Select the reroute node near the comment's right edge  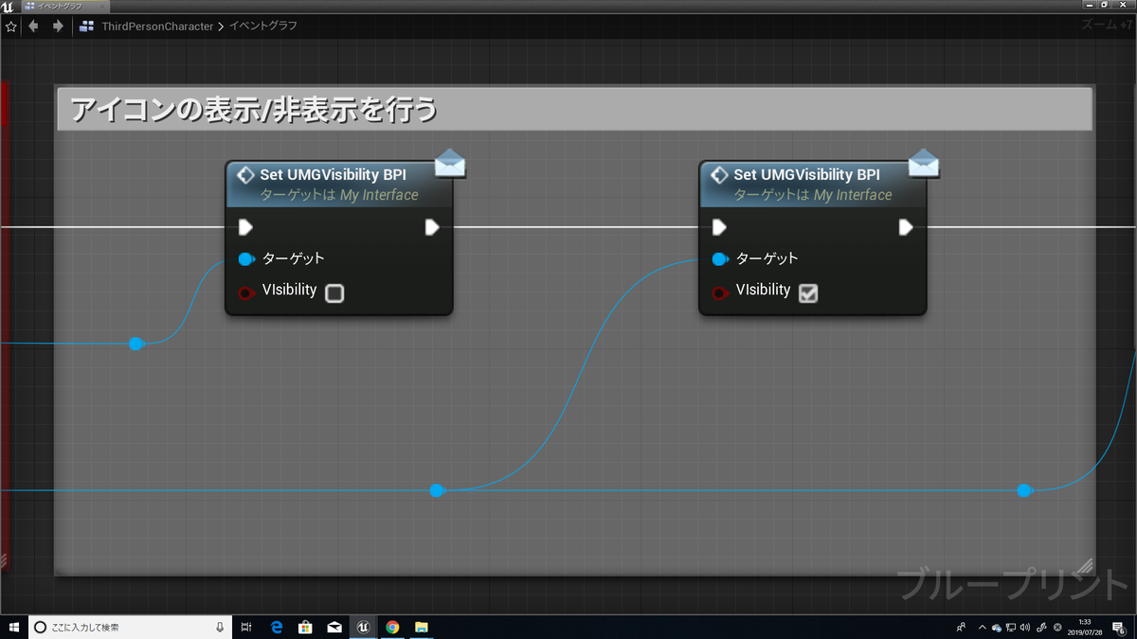tap(1023, 490)
